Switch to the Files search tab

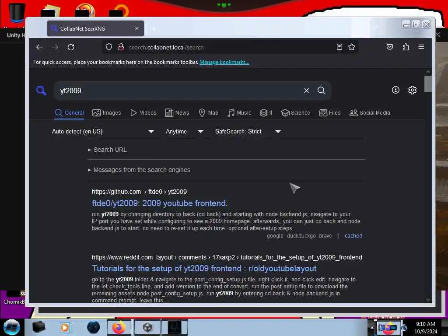pyautogui.click(x=330, y=113)
